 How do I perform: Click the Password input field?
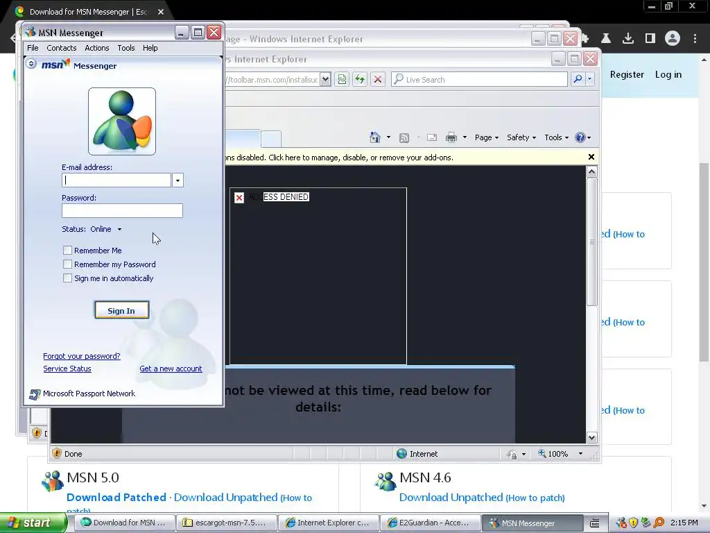tap(122, 211)
